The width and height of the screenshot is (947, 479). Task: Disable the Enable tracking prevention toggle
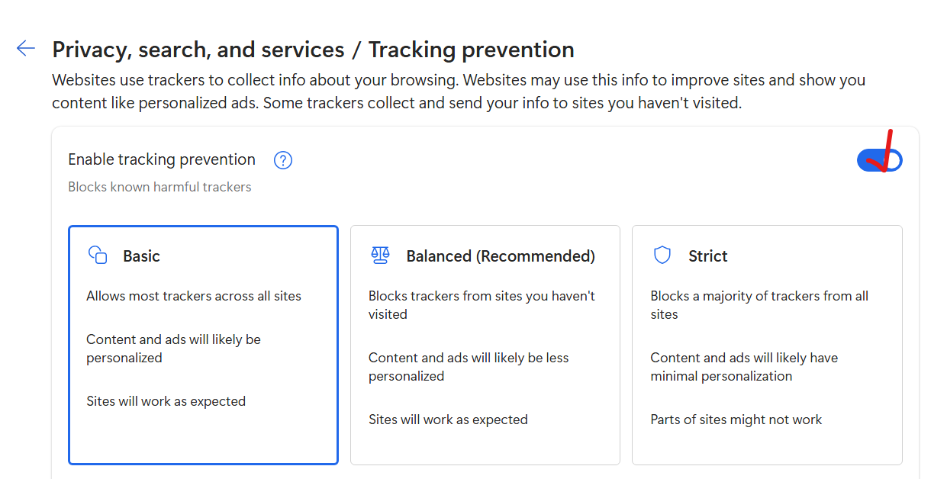(x=879, y=159)
